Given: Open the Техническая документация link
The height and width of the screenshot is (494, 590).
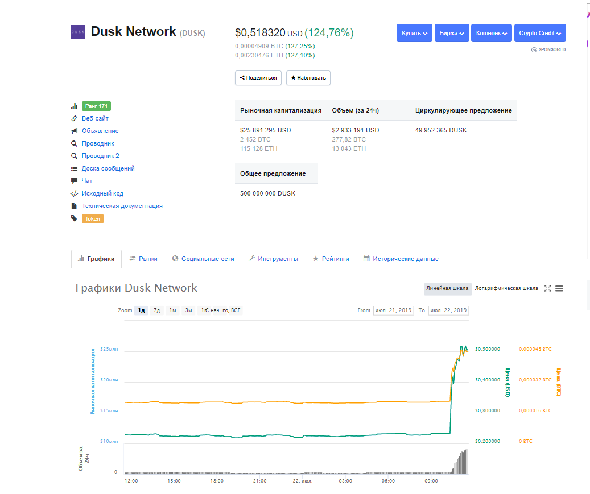Looking at the screenshot, I should [122, 206].
